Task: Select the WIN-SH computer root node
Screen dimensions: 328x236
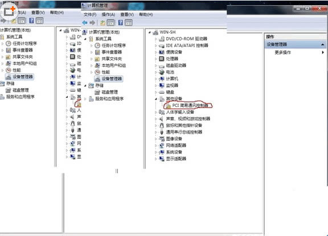Action: [x=167, y=32]
